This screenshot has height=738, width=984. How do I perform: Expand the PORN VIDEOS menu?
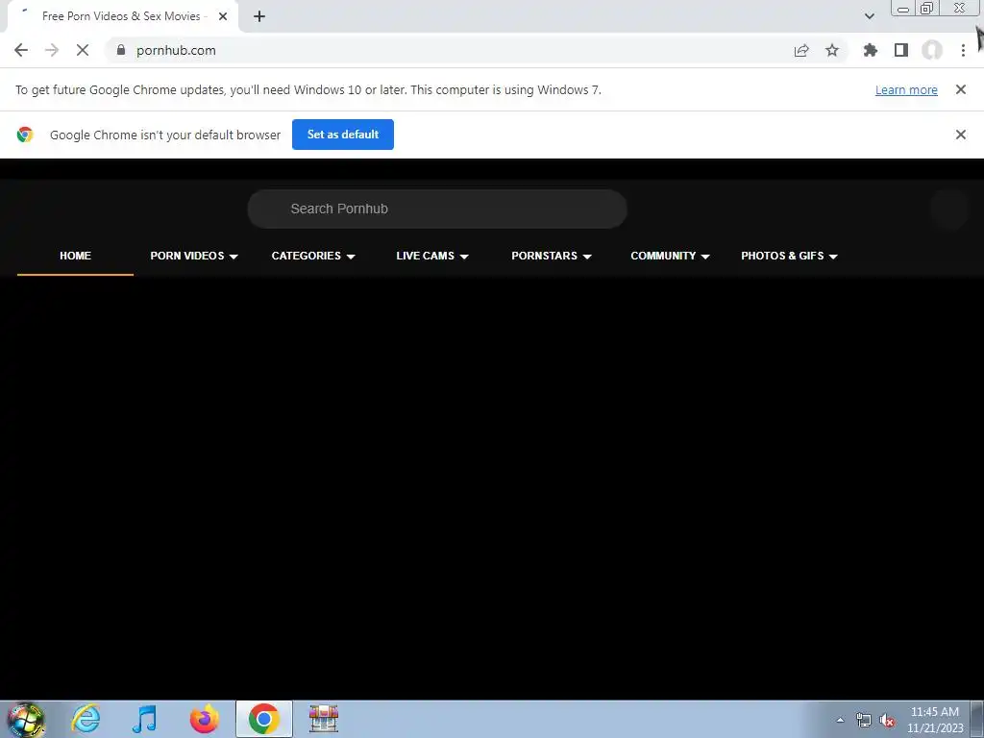click(x=194, y=256)
